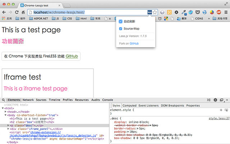
Task: Open the Html bookmark folder
Action: [x=81, y=18]
